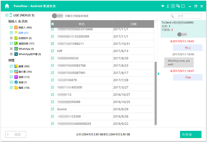Open the more options menu icon
Image resolution: width=207 pixels, height=142 pixels.
click(183, 6)
